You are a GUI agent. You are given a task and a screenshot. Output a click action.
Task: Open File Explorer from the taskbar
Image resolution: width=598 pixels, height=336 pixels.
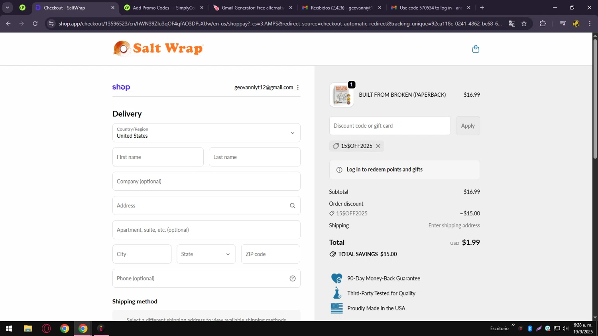(x=28, y=328)
